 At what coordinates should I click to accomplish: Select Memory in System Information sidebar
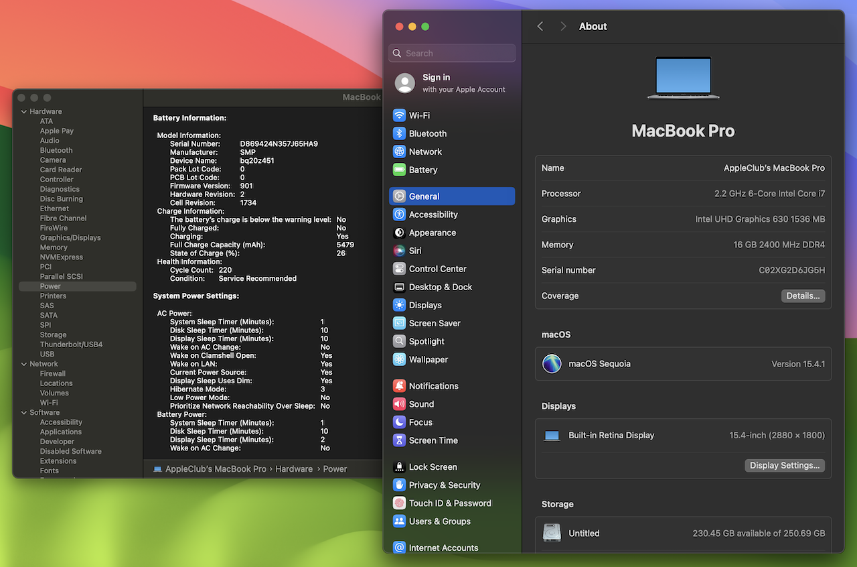point(54,247)
